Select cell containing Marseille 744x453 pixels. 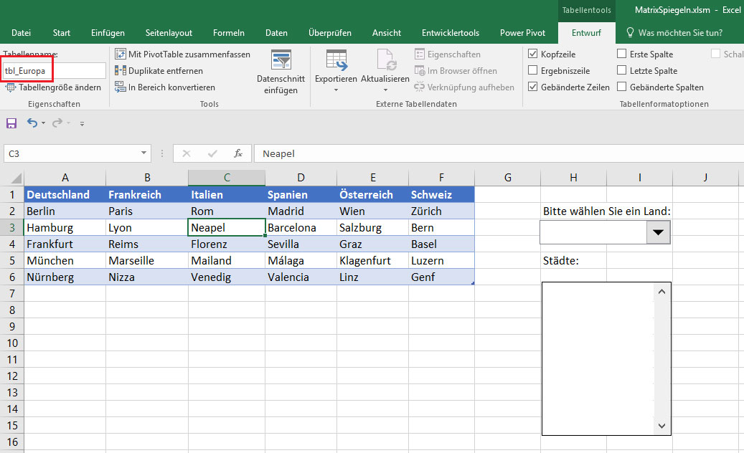click(x=147, y=261)
